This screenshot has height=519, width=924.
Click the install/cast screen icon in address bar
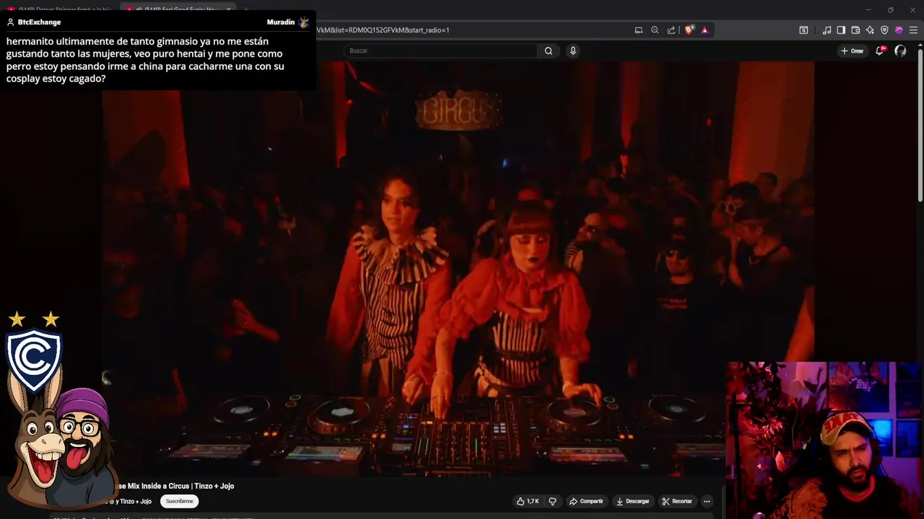[638, 30]
